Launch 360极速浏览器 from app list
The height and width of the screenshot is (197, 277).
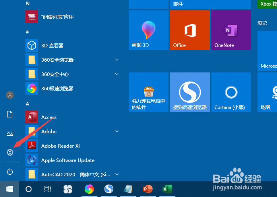(x=72, y=88)
